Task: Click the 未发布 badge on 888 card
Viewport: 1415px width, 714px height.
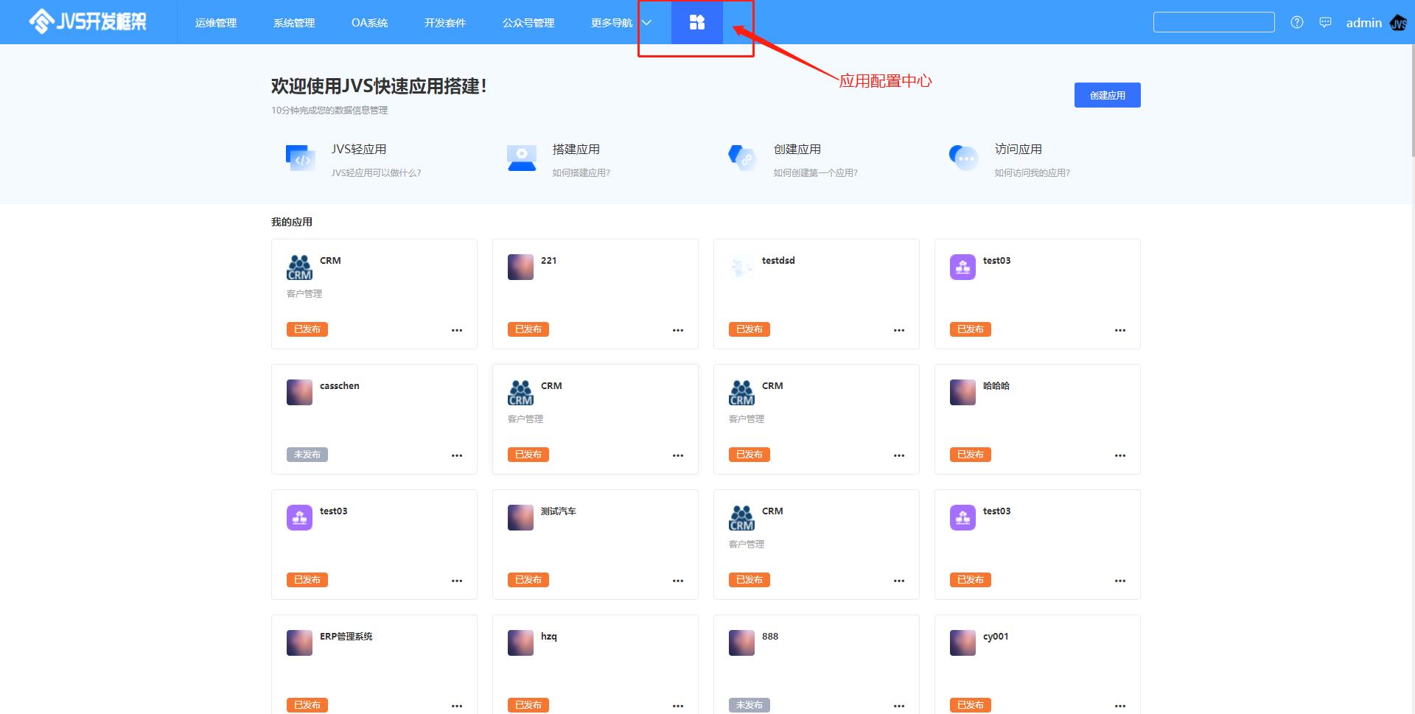Action: pyautogui.click(x=750, y=705)
